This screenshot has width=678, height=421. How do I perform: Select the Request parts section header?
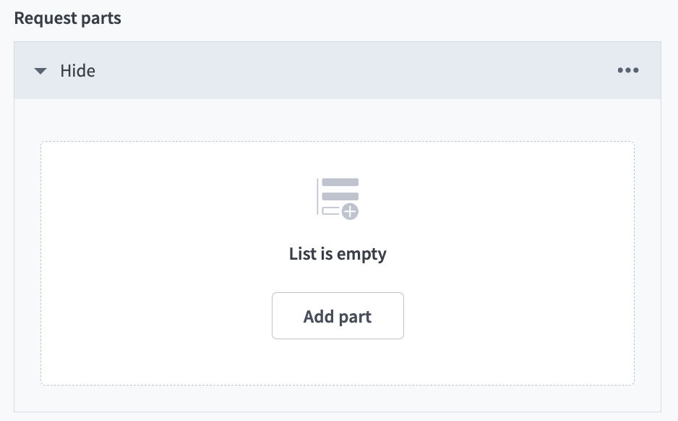[x=67, y=18]
